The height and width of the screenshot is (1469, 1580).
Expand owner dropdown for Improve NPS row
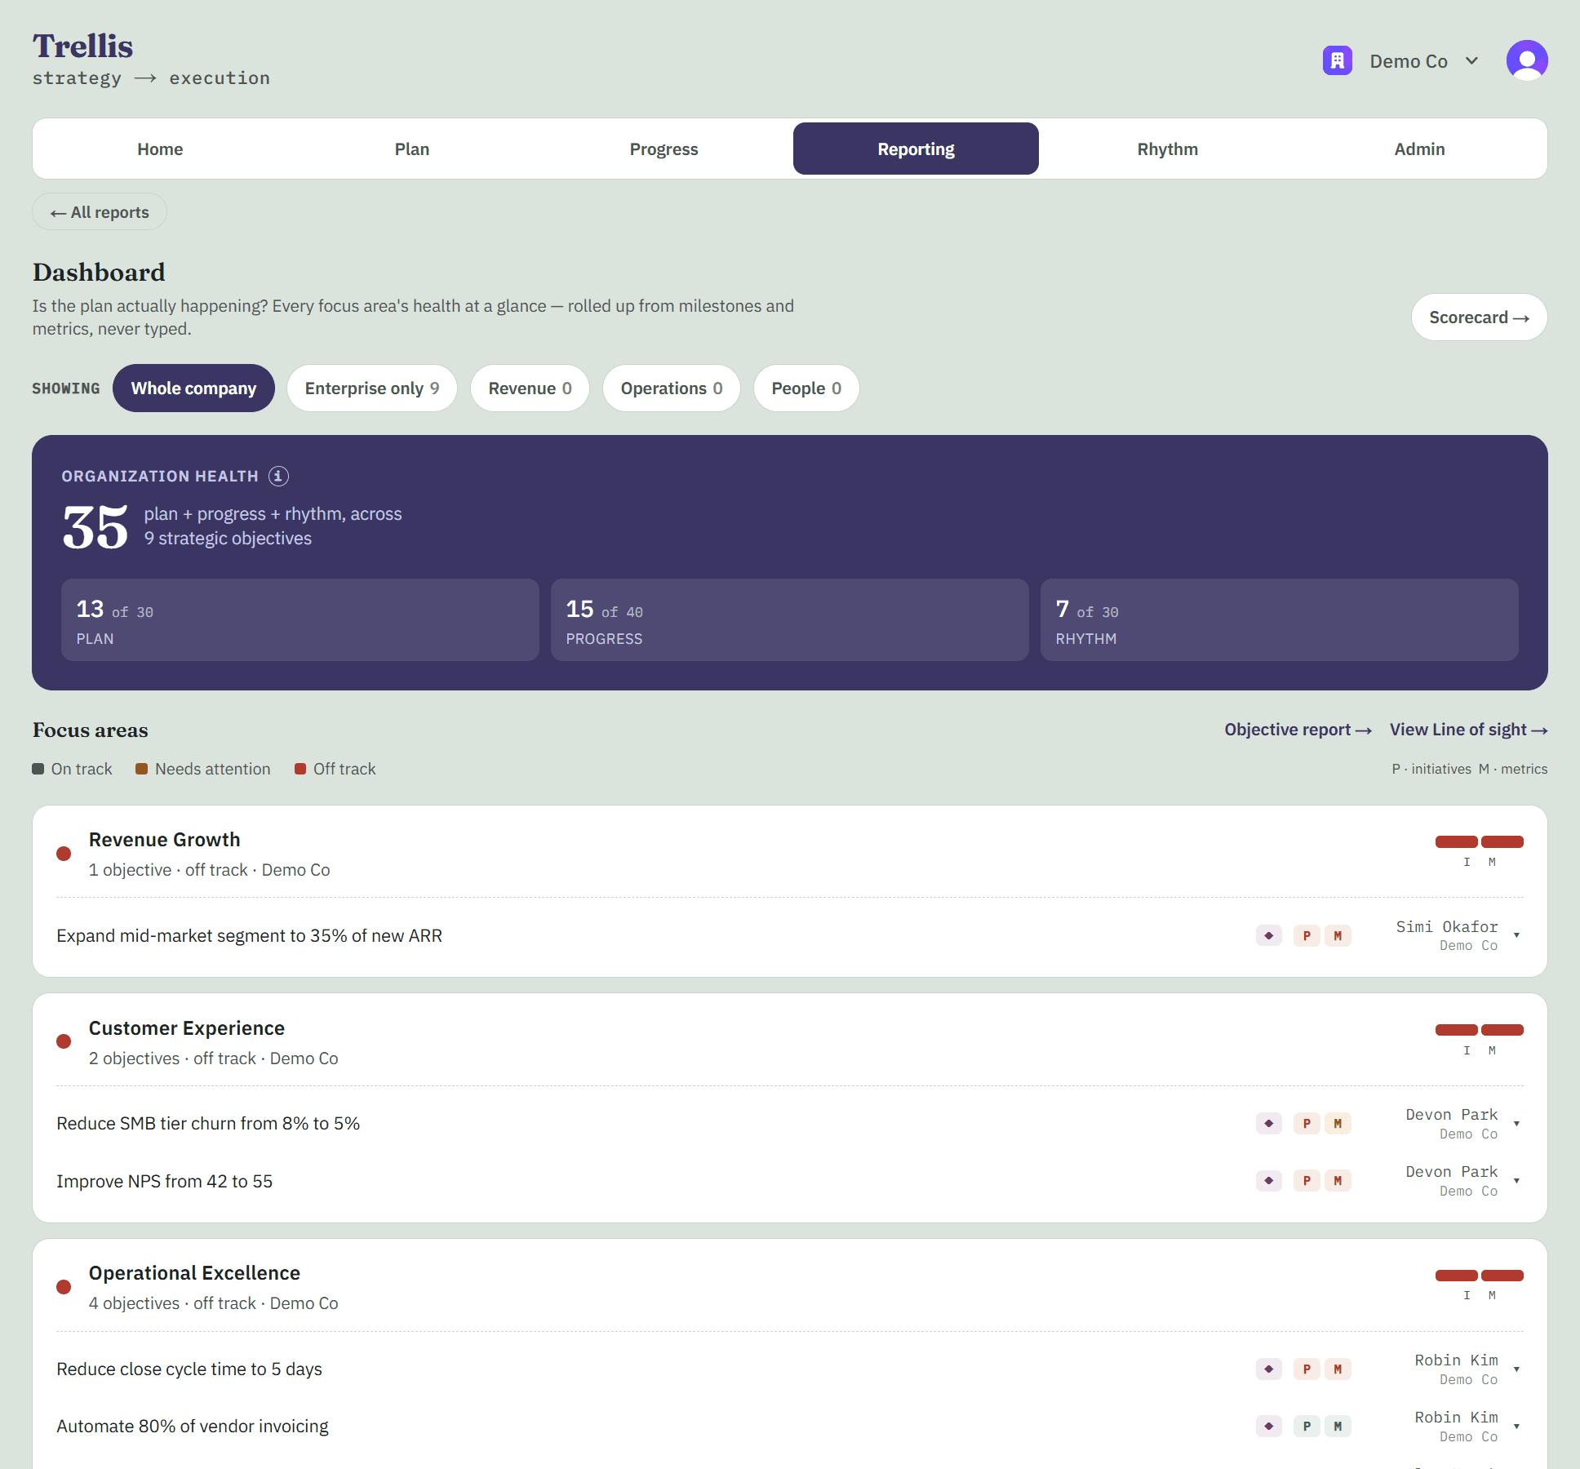click(x=1516, y=1181)
